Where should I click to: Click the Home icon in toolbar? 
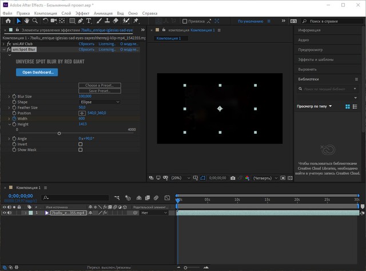pos(8,21)
